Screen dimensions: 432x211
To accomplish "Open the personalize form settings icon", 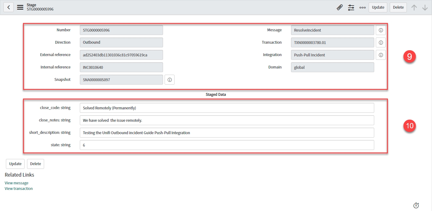I will coord(351,7).
